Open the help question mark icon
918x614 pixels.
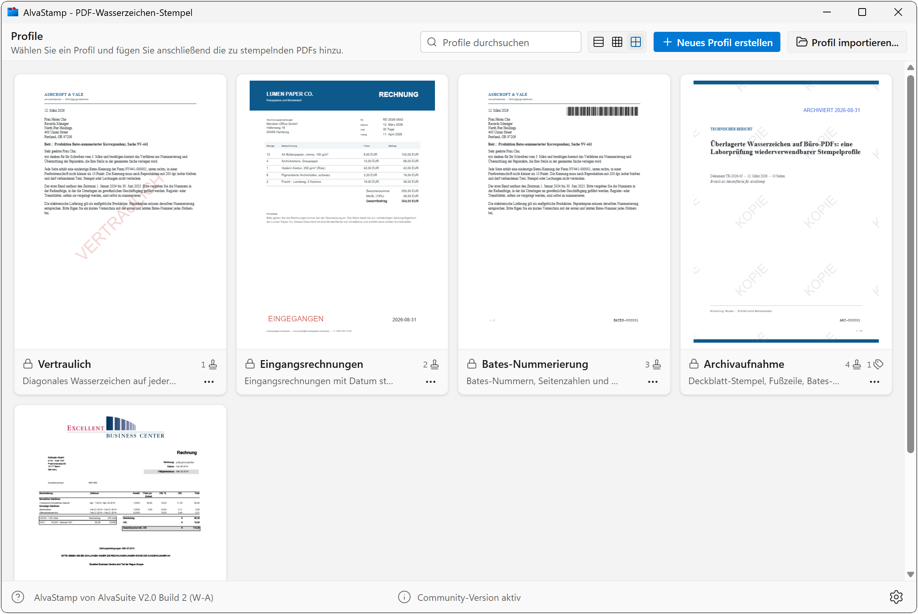pyautogui.click(x=18, y=597)
